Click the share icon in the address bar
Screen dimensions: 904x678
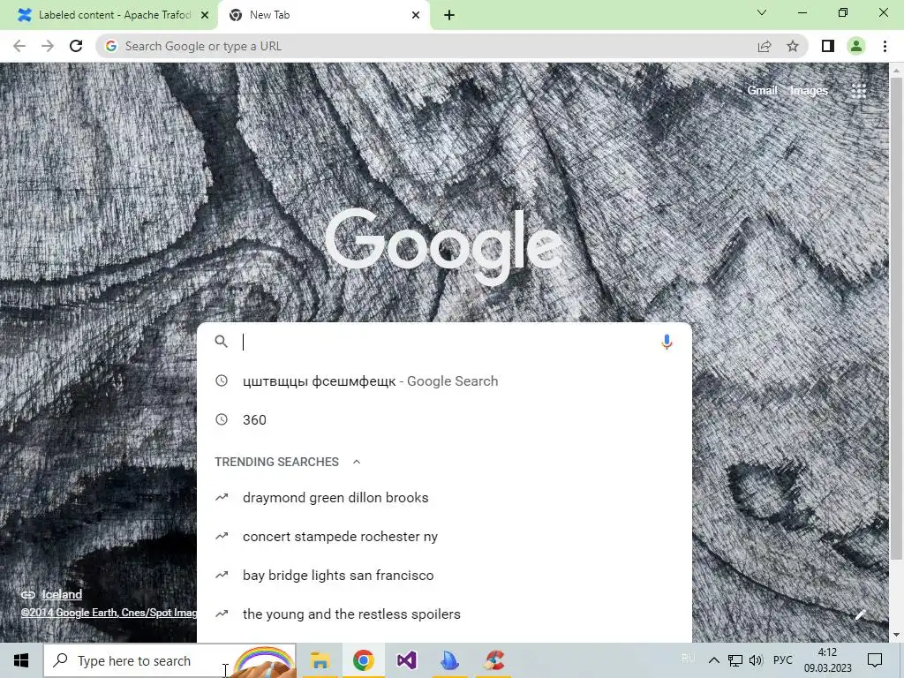tap(765, 46)
